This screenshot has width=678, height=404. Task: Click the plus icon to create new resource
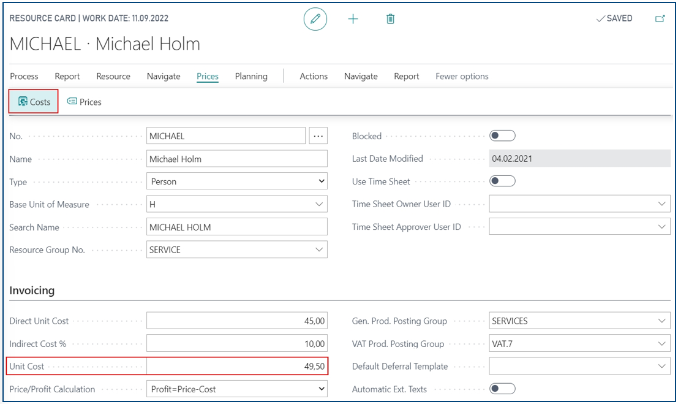pos(353,19)
